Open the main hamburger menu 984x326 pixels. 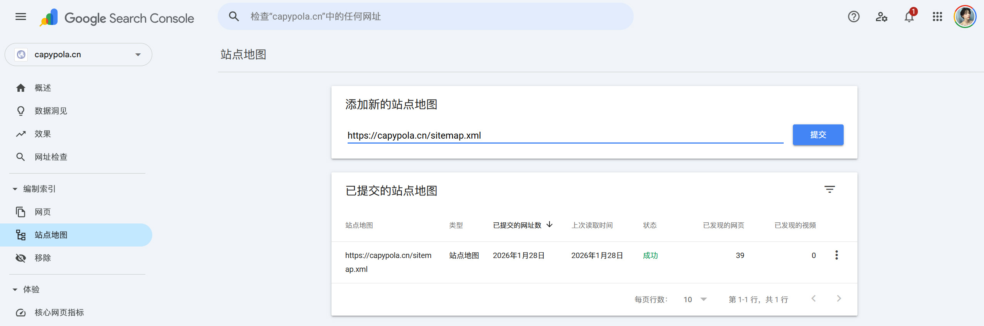click(x=21, y=17)
